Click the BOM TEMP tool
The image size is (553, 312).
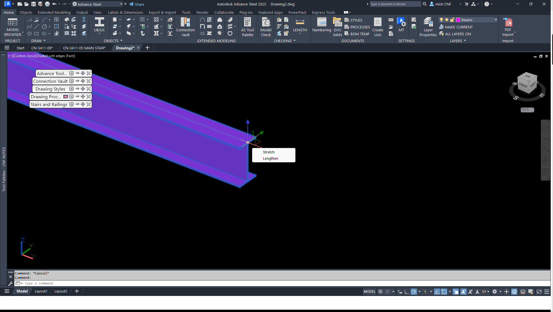tap(357, 34)
